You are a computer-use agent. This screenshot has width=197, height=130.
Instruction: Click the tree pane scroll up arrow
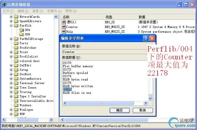[56, 17]
